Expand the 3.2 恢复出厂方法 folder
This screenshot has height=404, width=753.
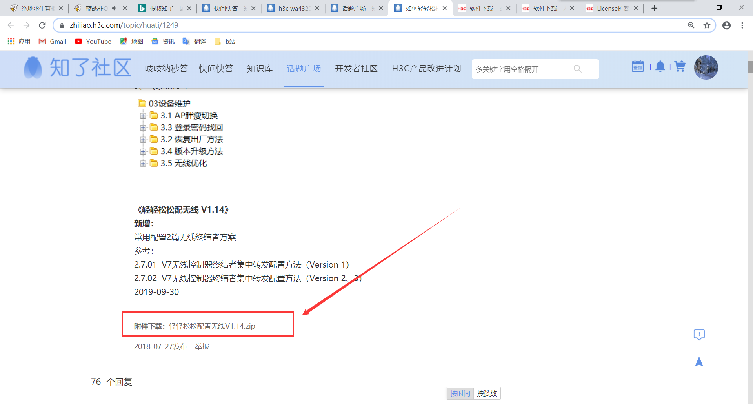click(143, 140)
